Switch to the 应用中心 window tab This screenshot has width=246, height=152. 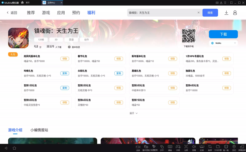click(52, 3)
